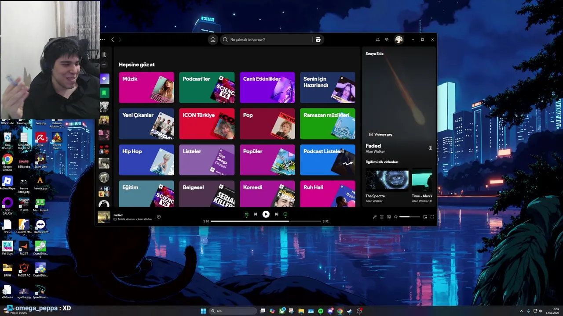Select Roblox Player desktop icon

pyautogui.click(x=7, y=183)
